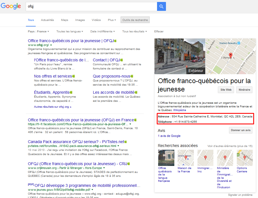Viewport: 258px width, 198px height.
Task: Click the Donner un avis button
Action: pos(240,130)
